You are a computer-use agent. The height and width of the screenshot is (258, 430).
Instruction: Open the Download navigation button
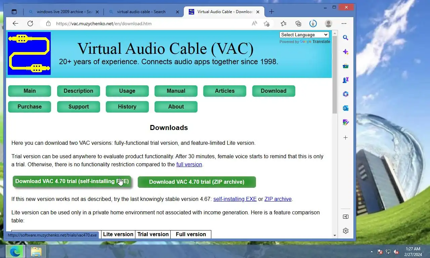(x=273, y=91)
